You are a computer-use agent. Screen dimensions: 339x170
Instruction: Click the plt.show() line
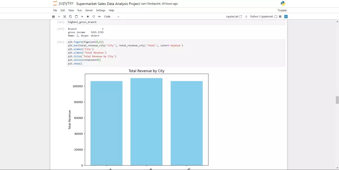pos(75,64)
